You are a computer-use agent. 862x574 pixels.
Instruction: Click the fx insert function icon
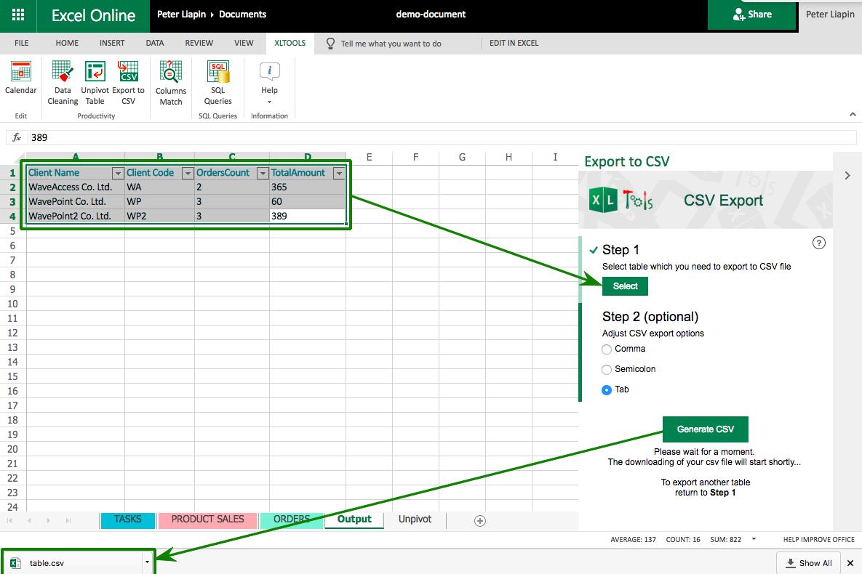[17, 137]
